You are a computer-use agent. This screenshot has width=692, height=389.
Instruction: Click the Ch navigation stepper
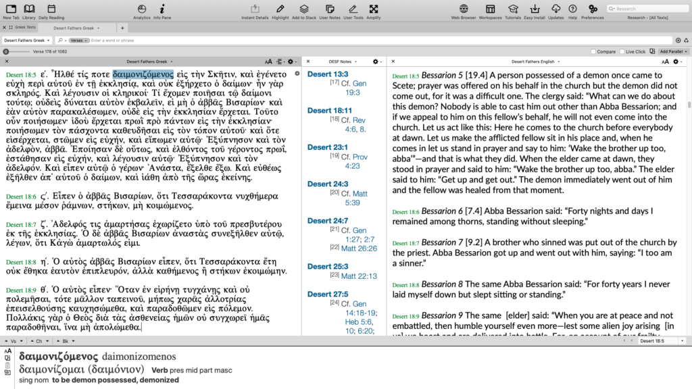click(39, 341)
